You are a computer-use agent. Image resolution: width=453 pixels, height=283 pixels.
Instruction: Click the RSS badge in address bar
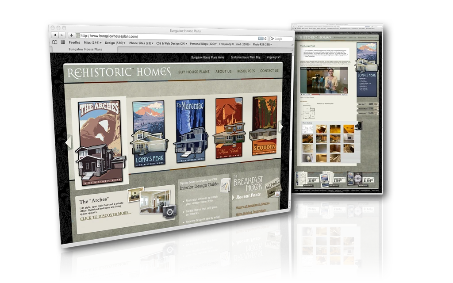coord(261,38)
